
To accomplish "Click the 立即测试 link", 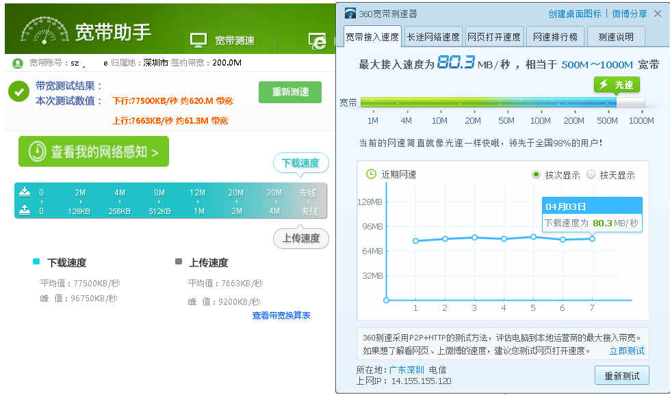I will tap(627, 351).
